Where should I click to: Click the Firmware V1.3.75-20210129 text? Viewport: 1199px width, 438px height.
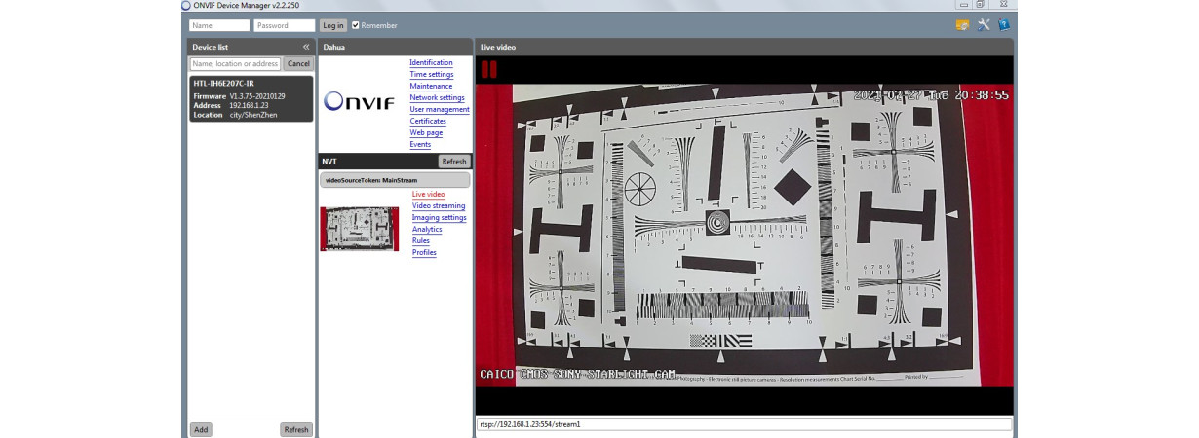click(x=239, y=96)
